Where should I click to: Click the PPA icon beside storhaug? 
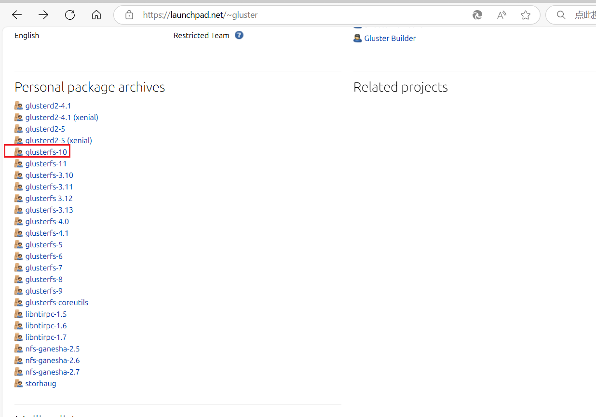[x=19, y=383]
